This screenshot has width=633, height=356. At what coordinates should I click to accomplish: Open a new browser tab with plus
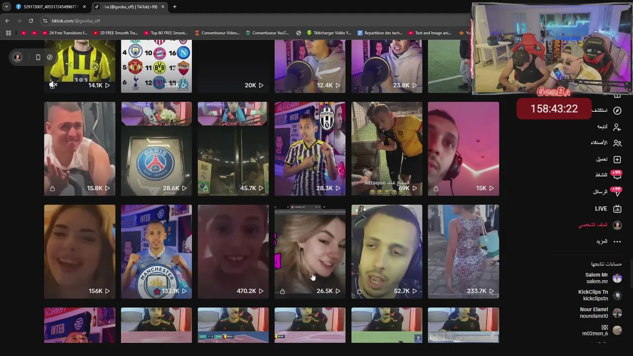(175, 7)
